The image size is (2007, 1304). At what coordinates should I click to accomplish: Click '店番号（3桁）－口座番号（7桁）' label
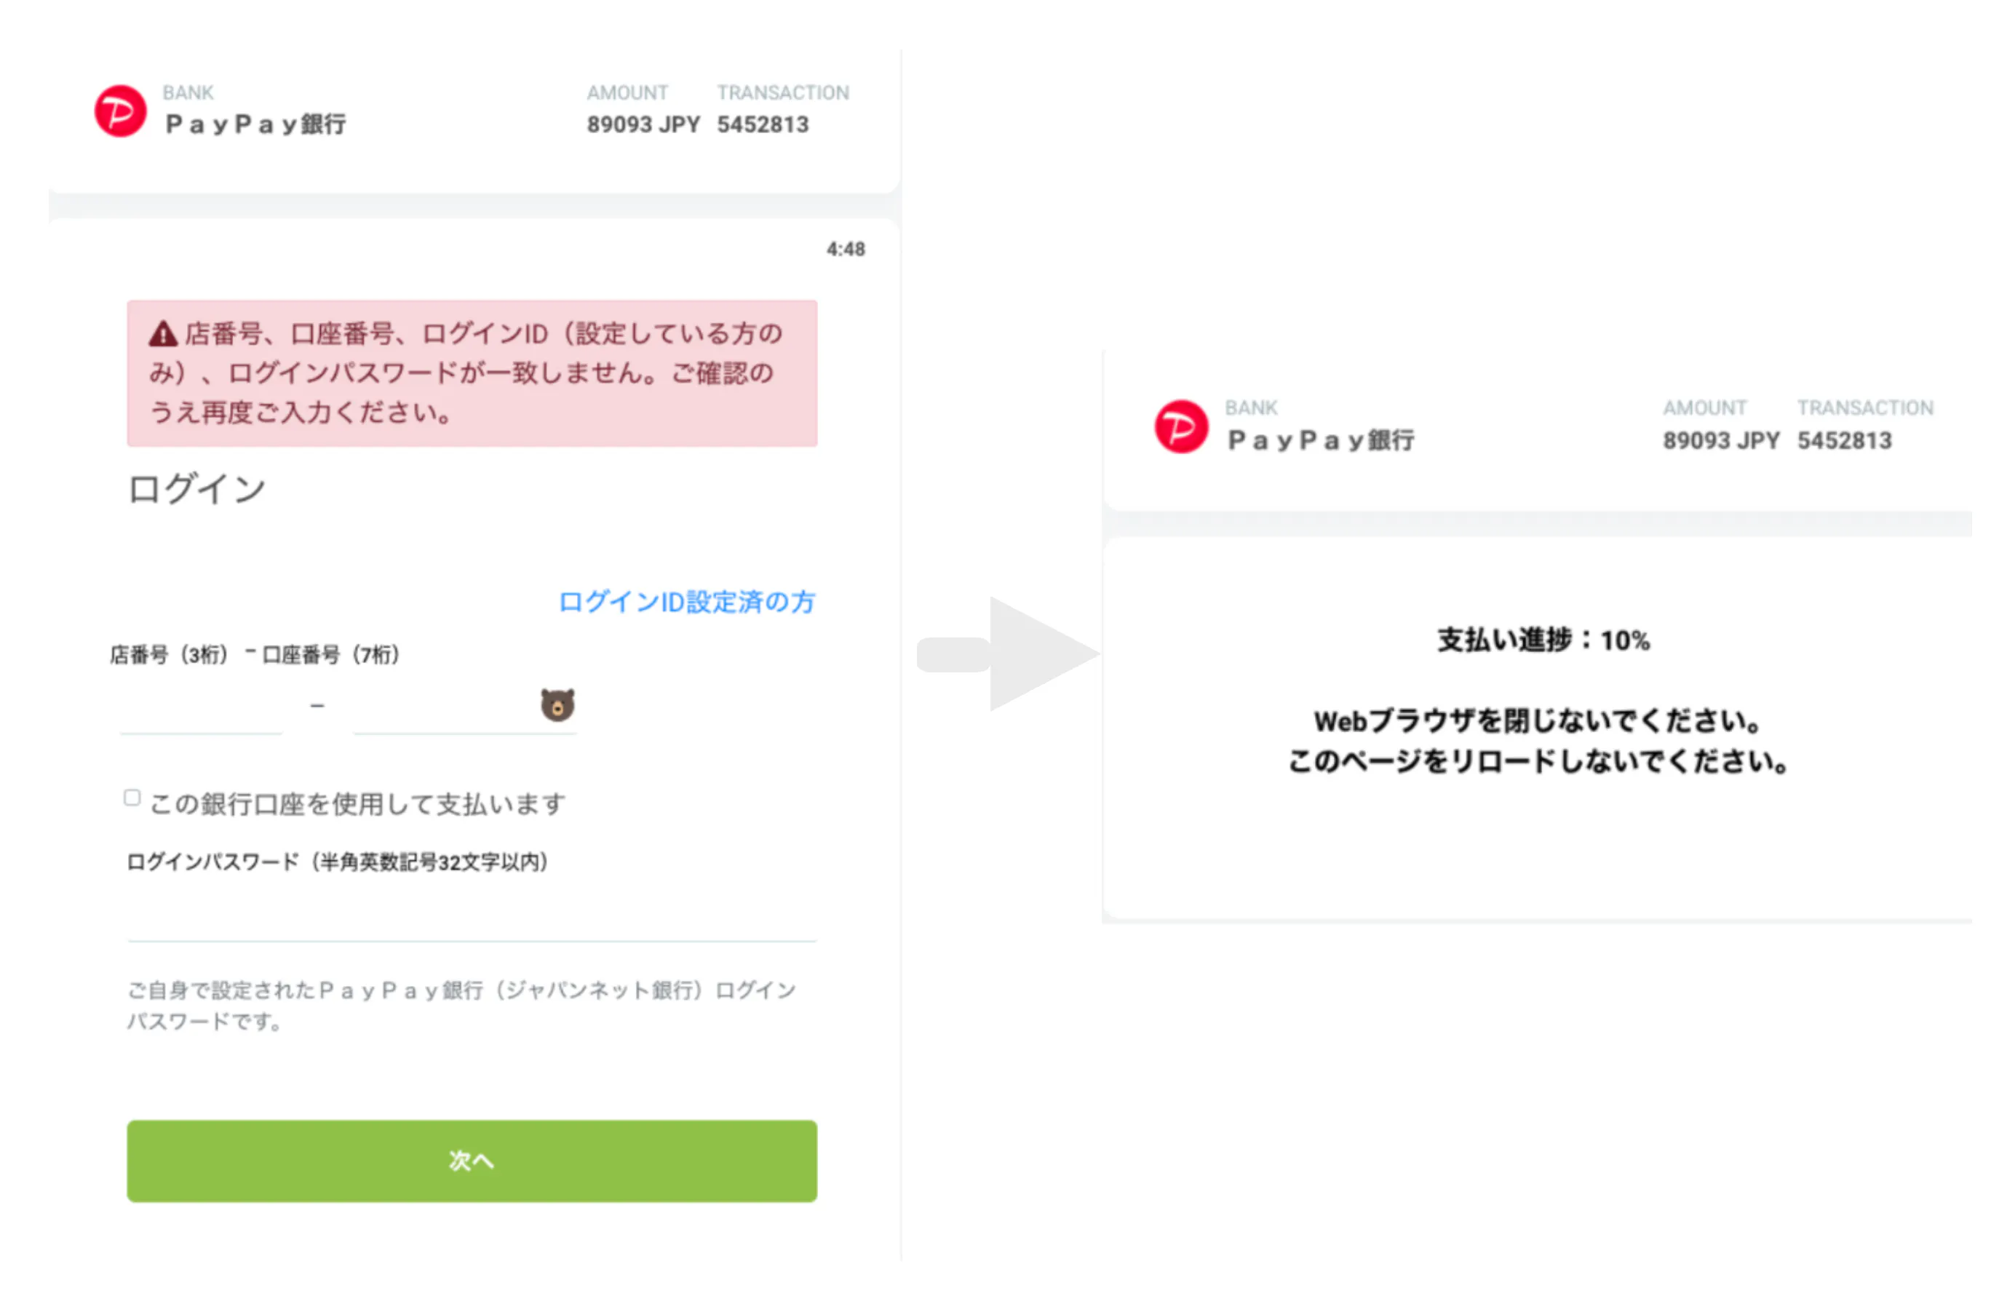click(255, 654)
